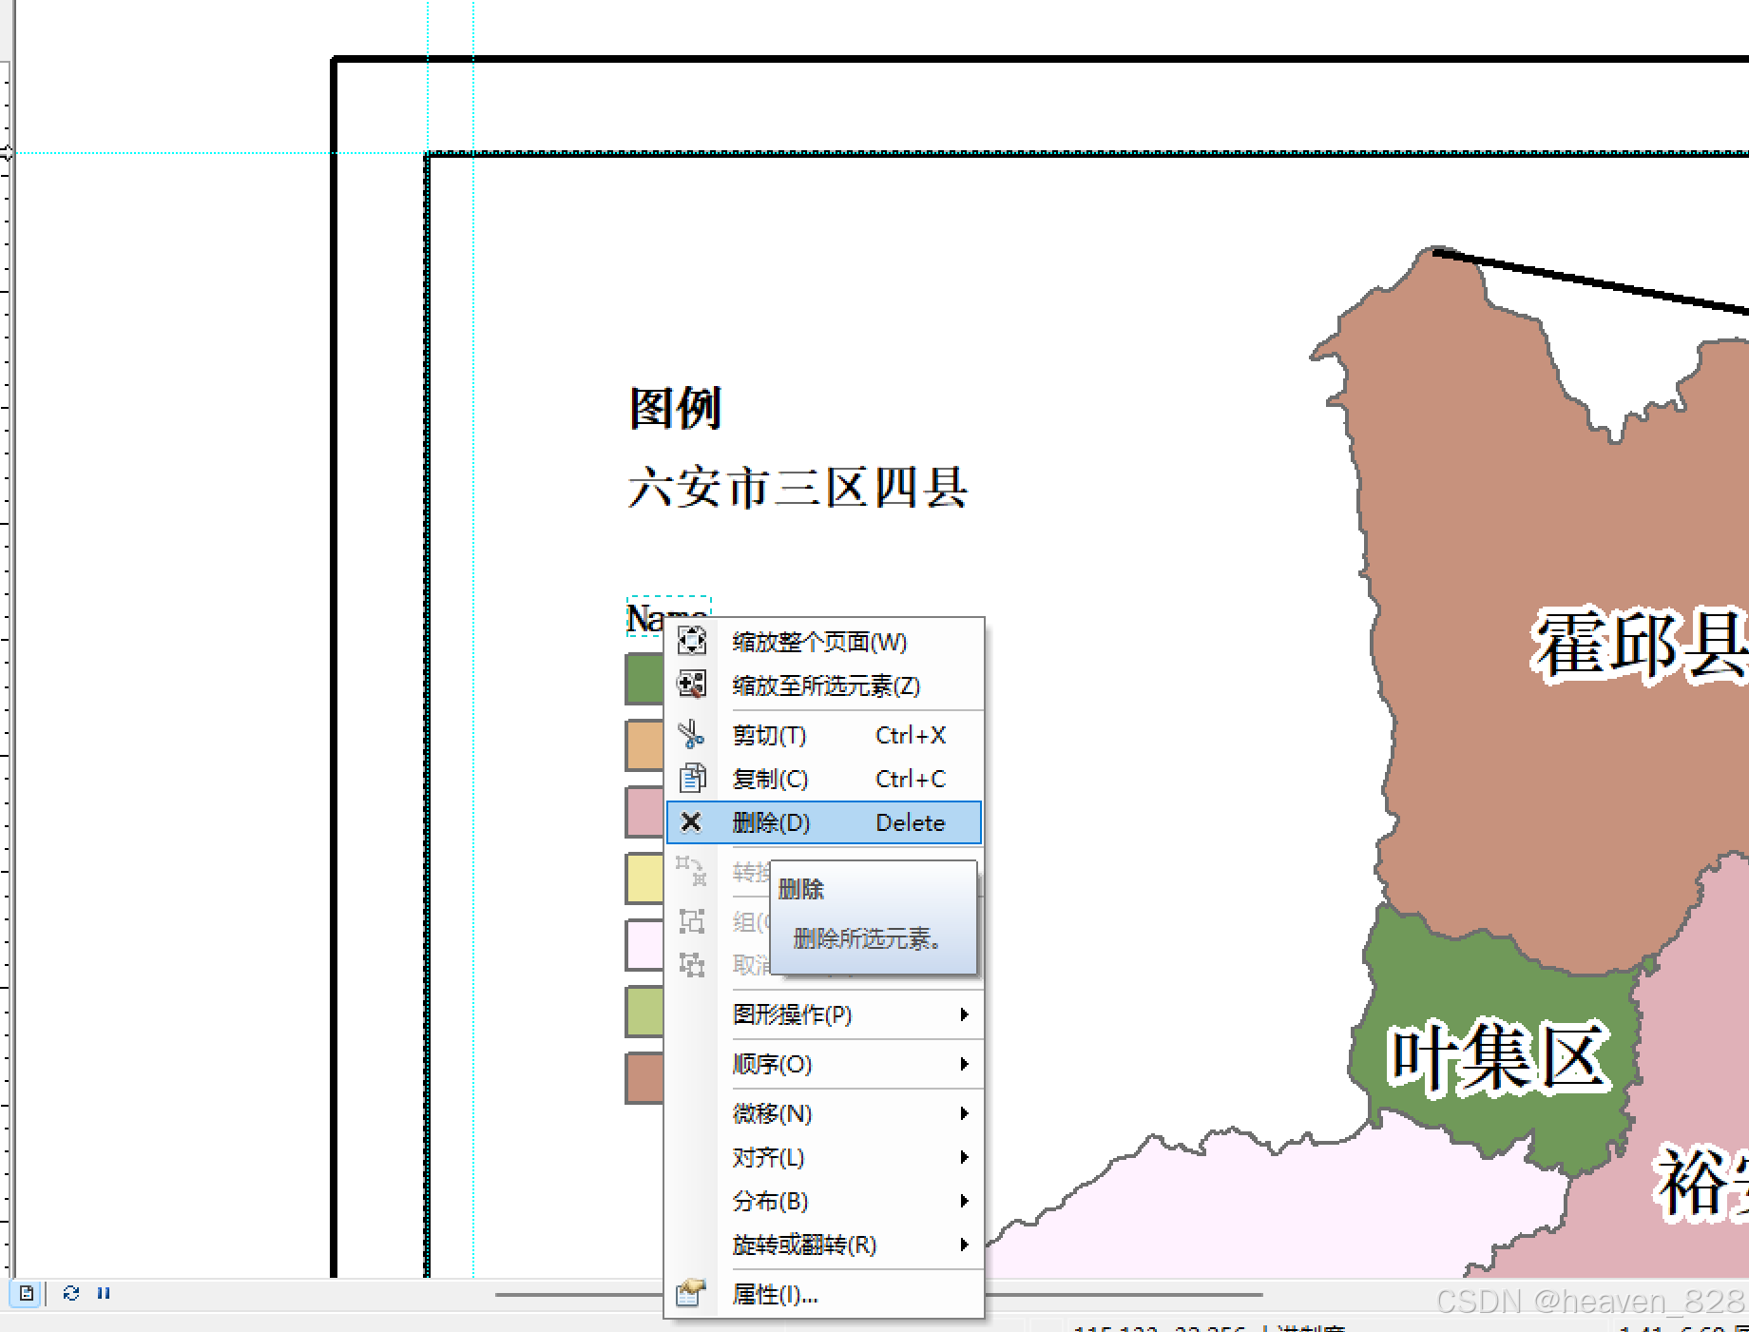Screen dimensions: 1749x1332
Task: Open 属性(I)... properties dialog
Action: [x=824, y=1294]
